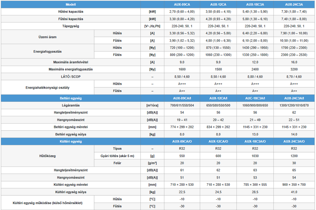Click the 22 – 51 sound pressure value
This screenshot has width=316, height=210.
(294, 120)
